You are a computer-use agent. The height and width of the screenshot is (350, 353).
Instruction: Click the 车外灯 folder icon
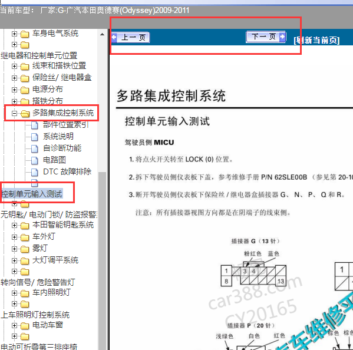tap(25, 237)
